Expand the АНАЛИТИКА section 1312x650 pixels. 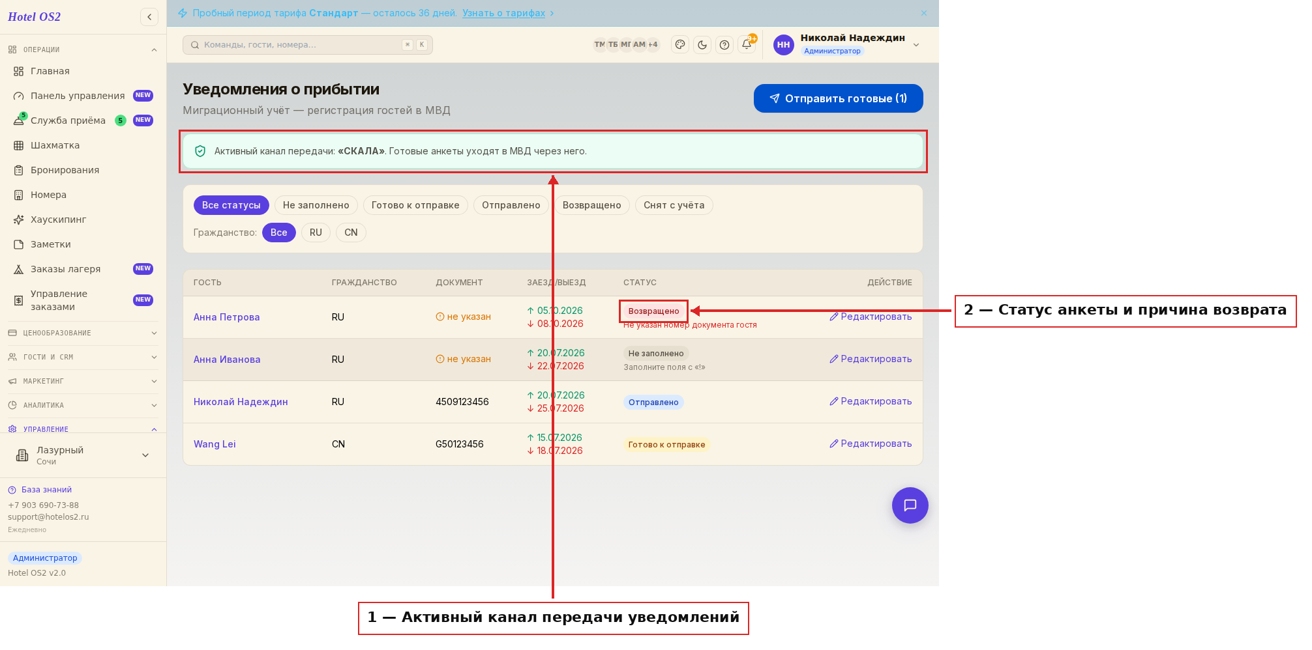(83, 405)
